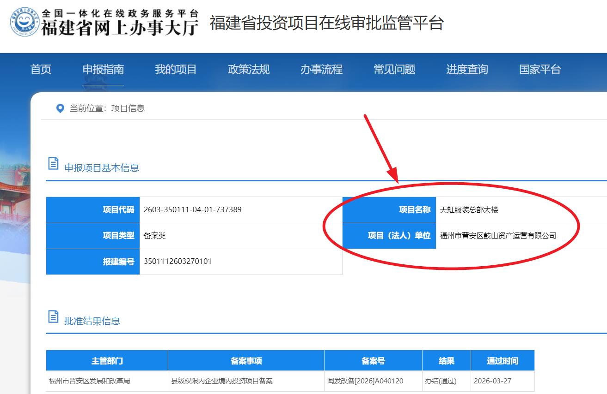Screen dimensions: 607x394
Task: Click the 2026-03-27 approval date cell
Action: 492,381
